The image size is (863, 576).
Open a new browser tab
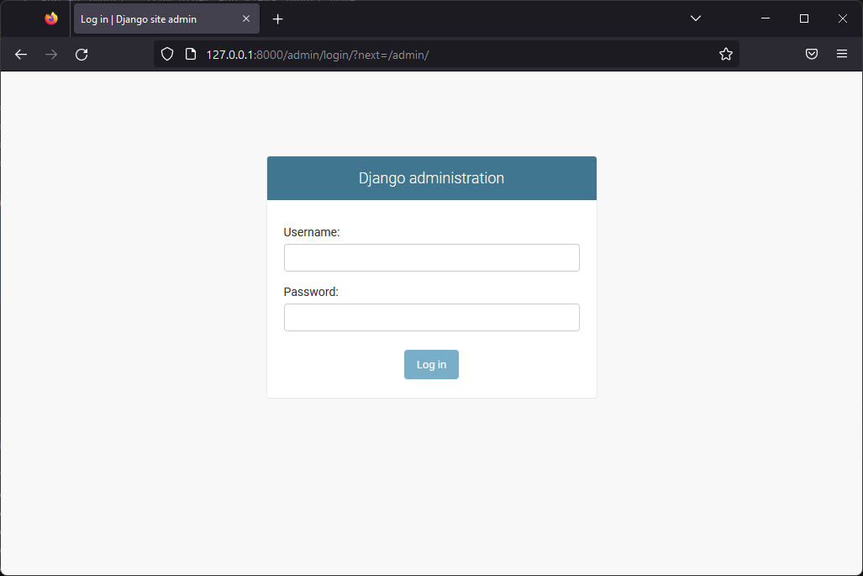278,18
